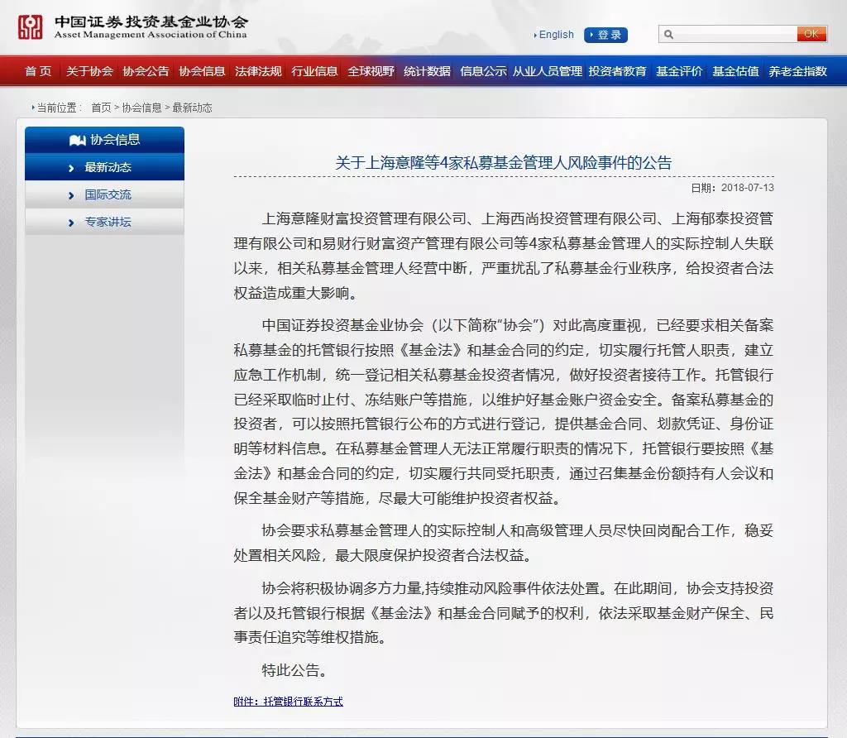
Task: Select 专家讲坛 in the left sidebar
Action: click(104, 222)
